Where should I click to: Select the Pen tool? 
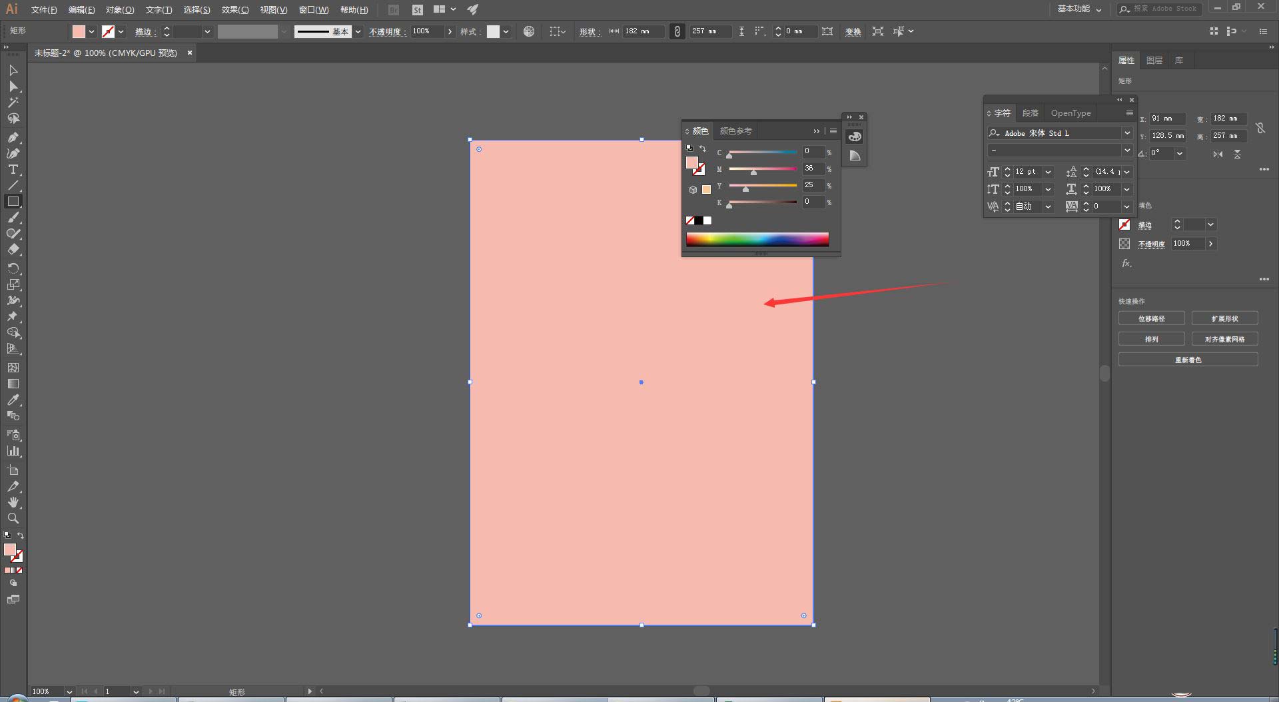(13, 137)
